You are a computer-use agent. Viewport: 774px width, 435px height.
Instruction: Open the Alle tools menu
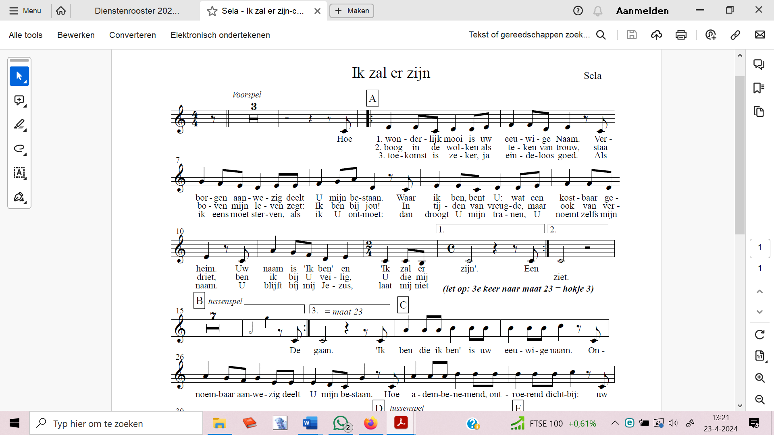pos(25,35)
